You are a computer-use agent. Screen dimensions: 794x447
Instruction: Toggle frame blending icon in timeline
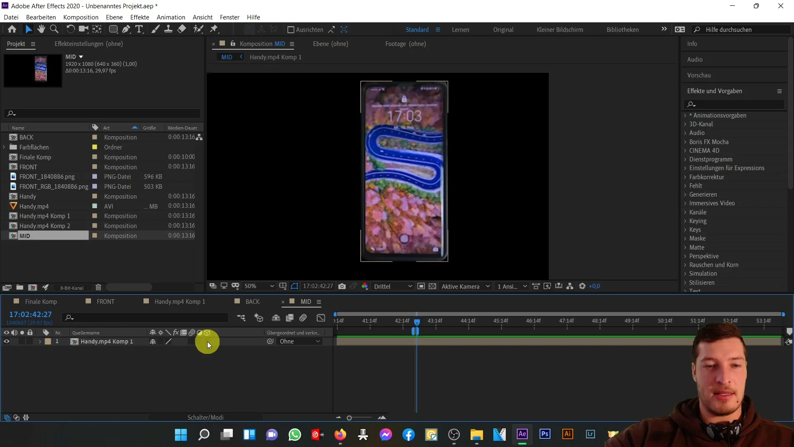290,318
